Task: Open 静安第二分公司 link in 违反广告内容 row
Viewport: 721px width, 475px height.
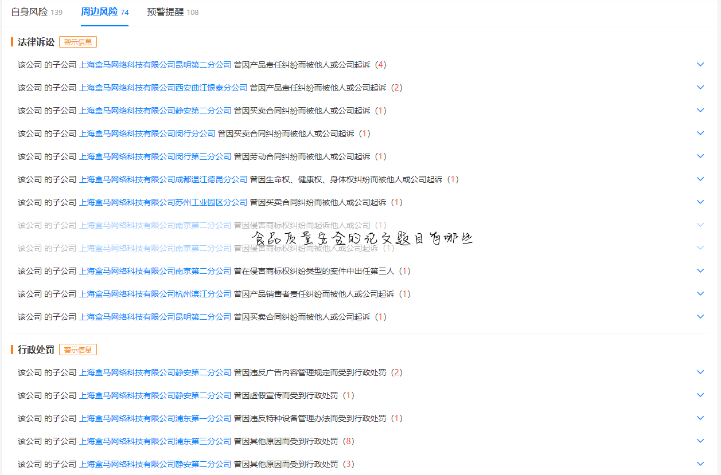Action: [155, 372]
